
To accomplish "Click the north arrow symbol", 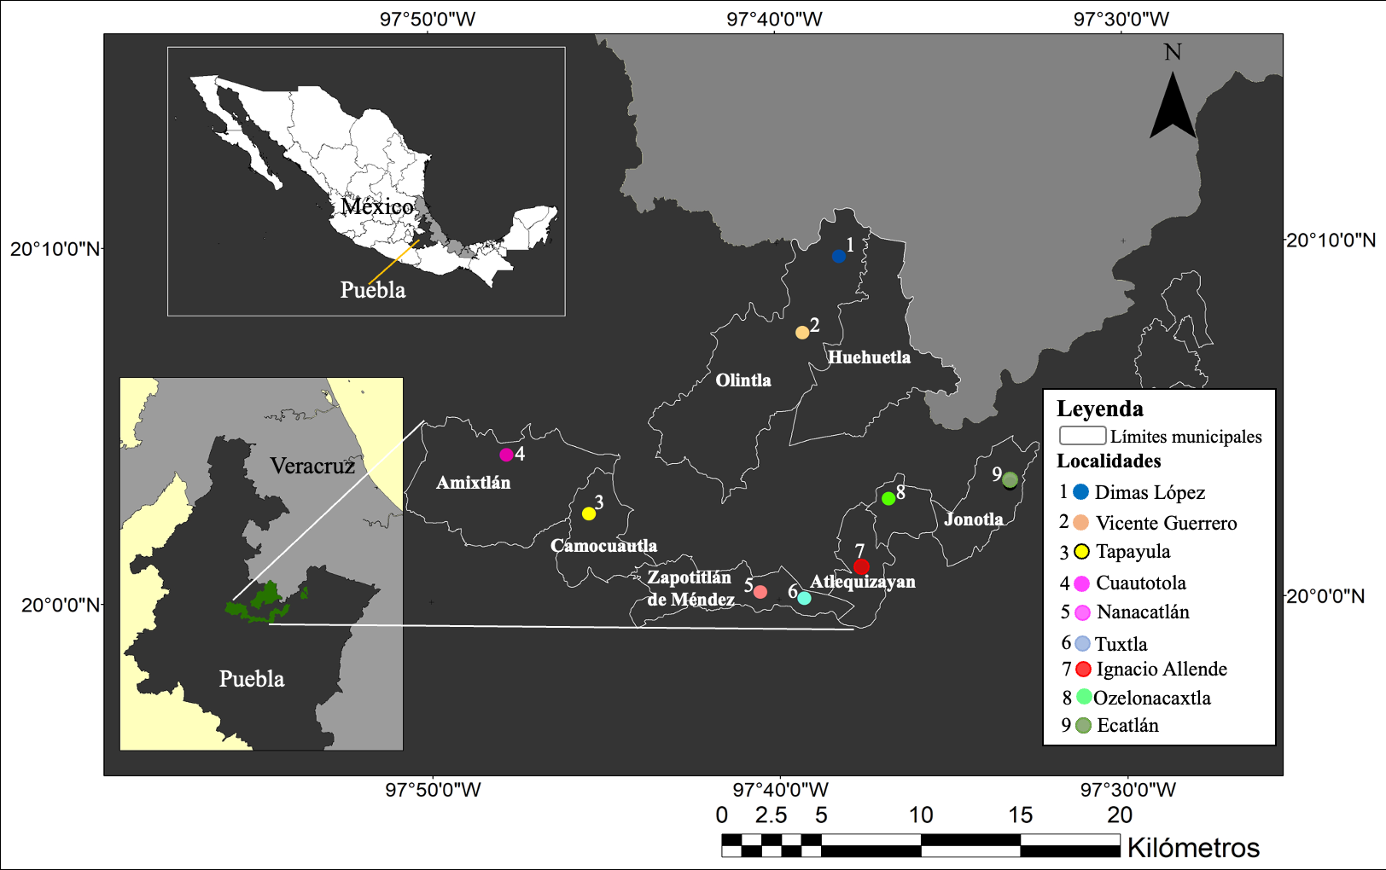I will (1173, 107).
